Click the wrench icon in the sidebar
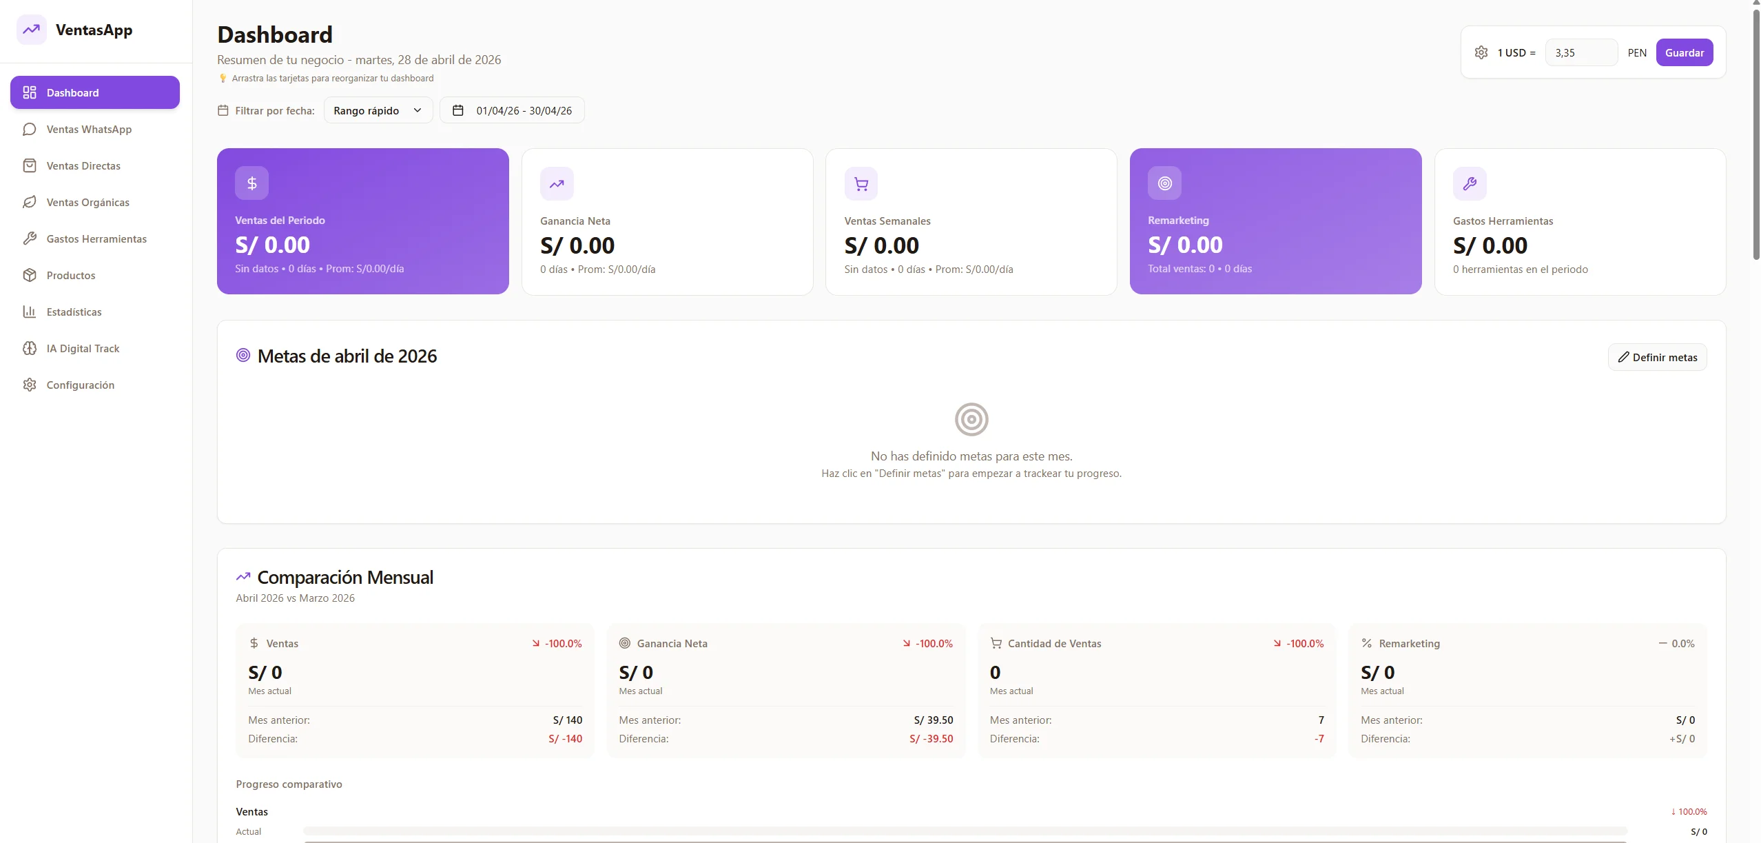Image resolution: width=1761 pixels, height=843 pixels. pyautogui.click(x=30, y=238)
